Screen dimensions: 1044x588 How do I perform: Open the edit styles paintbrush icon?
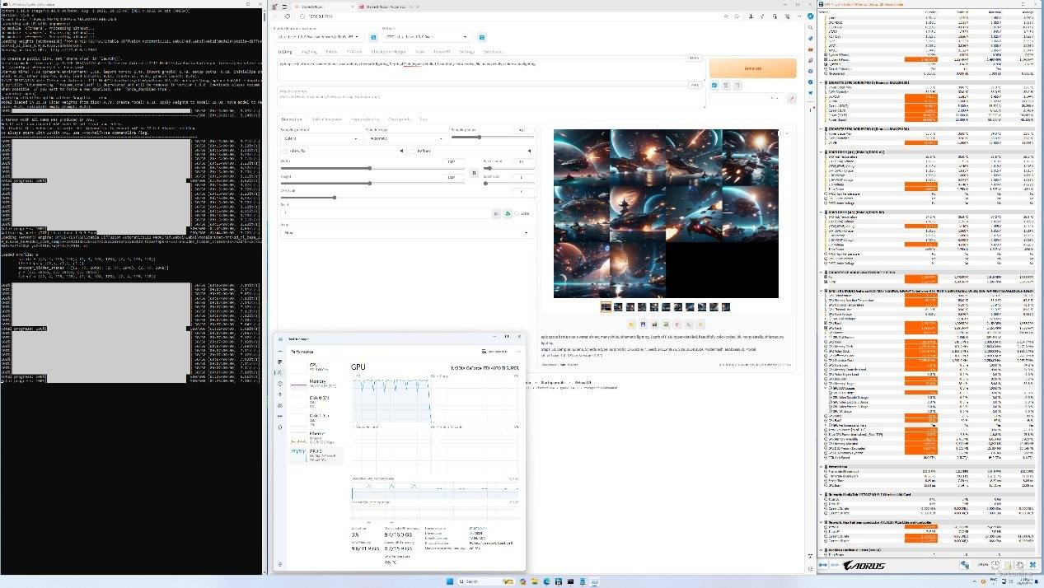[792, 98]
